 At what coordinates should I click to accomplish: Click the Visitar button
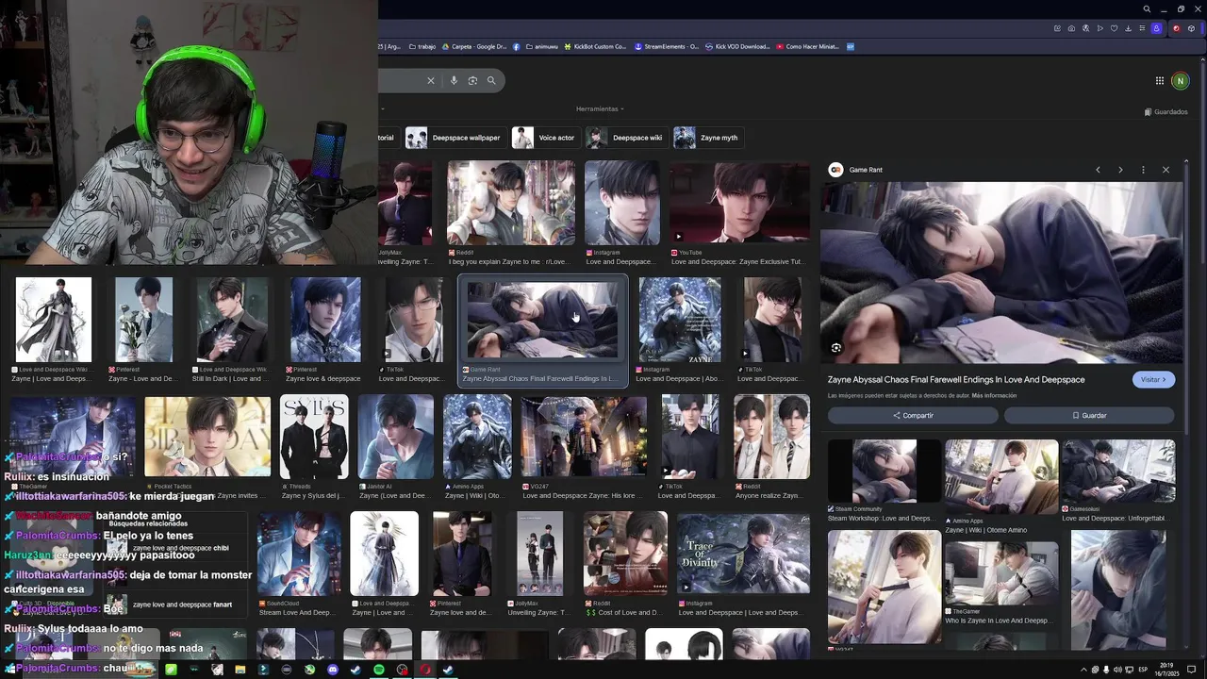[x=1153, y=379]
